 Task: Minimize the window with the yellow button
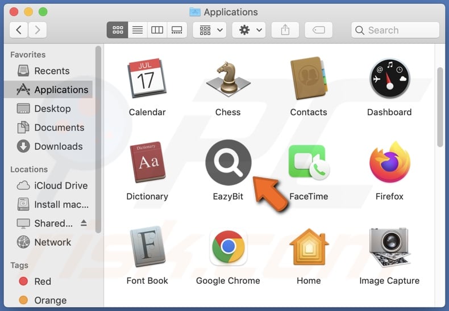[28, 12]
